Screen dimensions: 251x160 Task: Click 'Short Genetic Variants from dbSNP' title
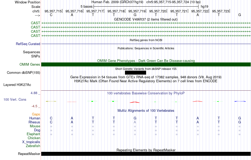pyautogui.click(x=146, y=69)
